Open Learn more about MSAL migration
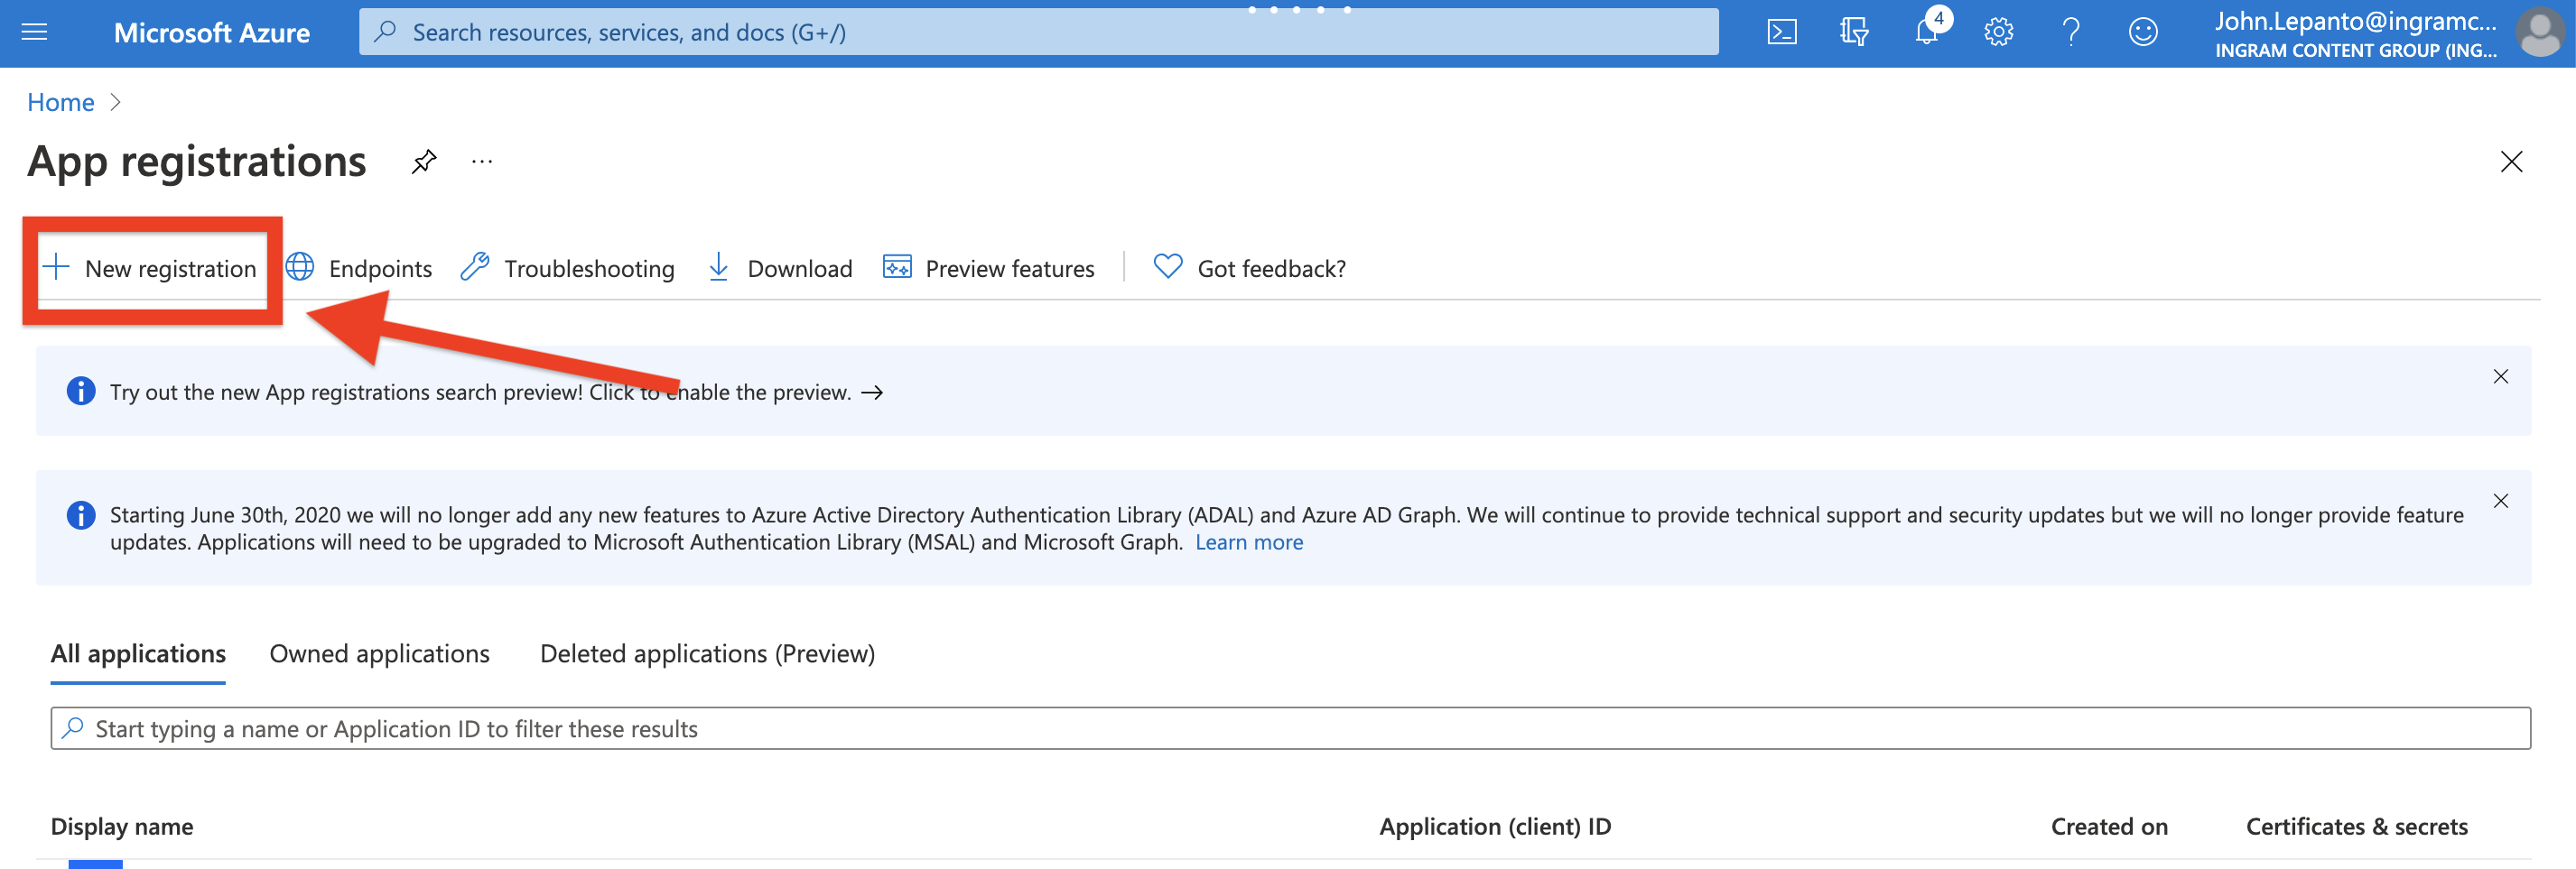 1249,541
